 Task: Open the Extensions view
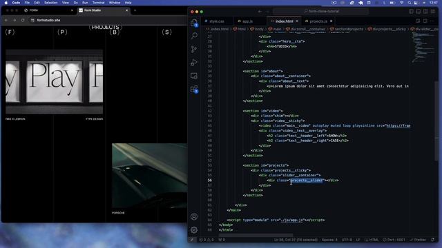[x=194, y=89]
